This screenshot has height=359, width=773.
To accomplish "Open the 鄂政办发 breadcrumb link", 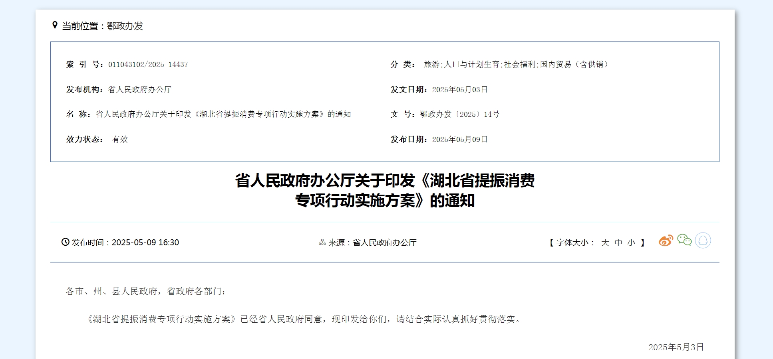I will click(125, 26).
